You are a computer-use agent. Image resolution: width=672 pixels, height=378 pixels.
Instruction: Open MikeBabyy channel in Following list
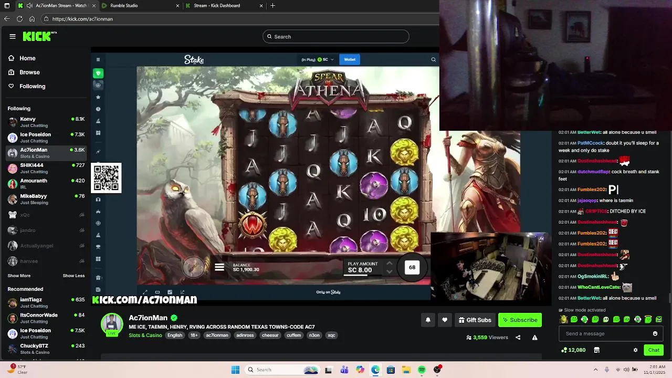[x=46, y=199]
